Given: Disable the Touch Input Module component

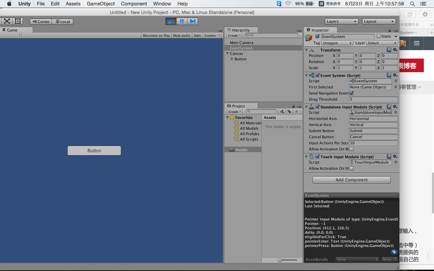Looking at the screenshot, I should click(x=317, y=157).
